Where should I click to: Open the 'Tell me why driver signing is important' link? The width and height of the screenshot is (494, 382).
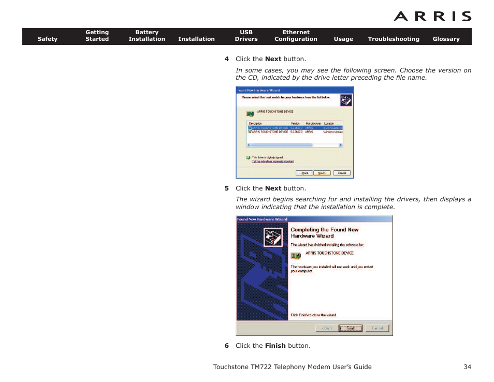point(273,161)
